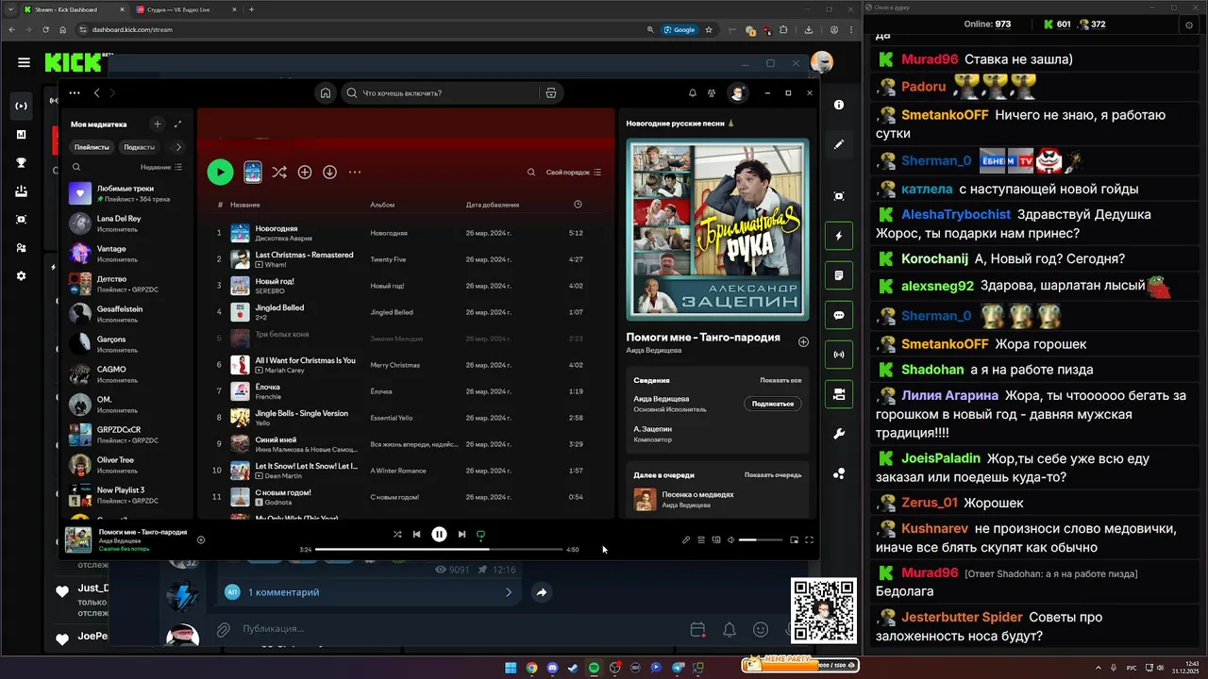Screen dimensions: 1208x679
Task: Open Любимые треки playlist
Action: [127, 193]
